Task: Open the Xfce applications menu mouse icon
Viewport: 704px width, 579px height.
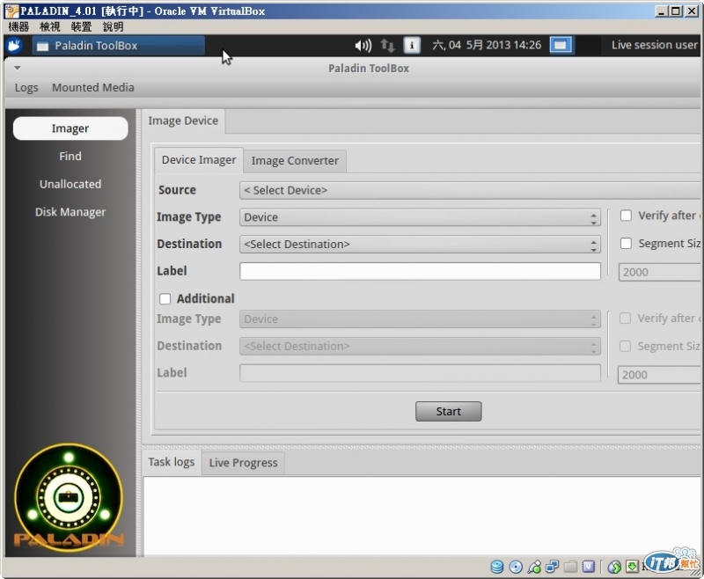Action: 14,46
